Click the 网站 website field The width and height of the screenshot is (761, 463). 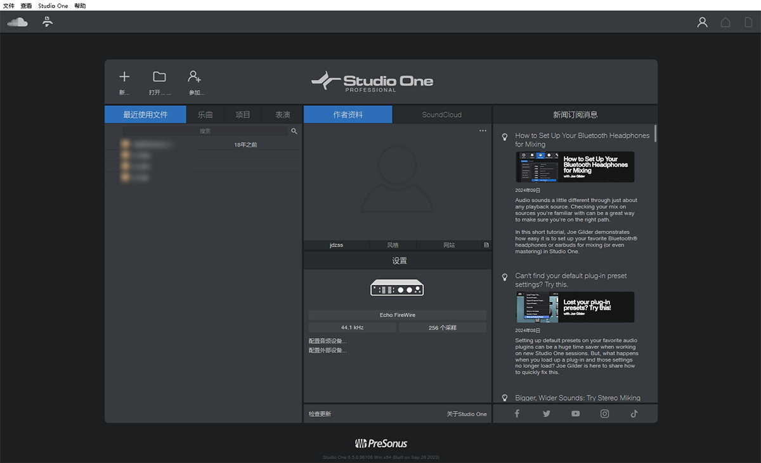449,245
